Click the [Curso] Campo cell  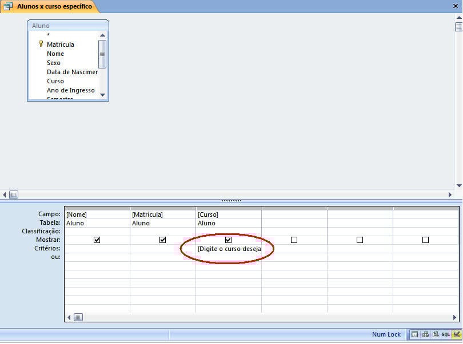229,215
